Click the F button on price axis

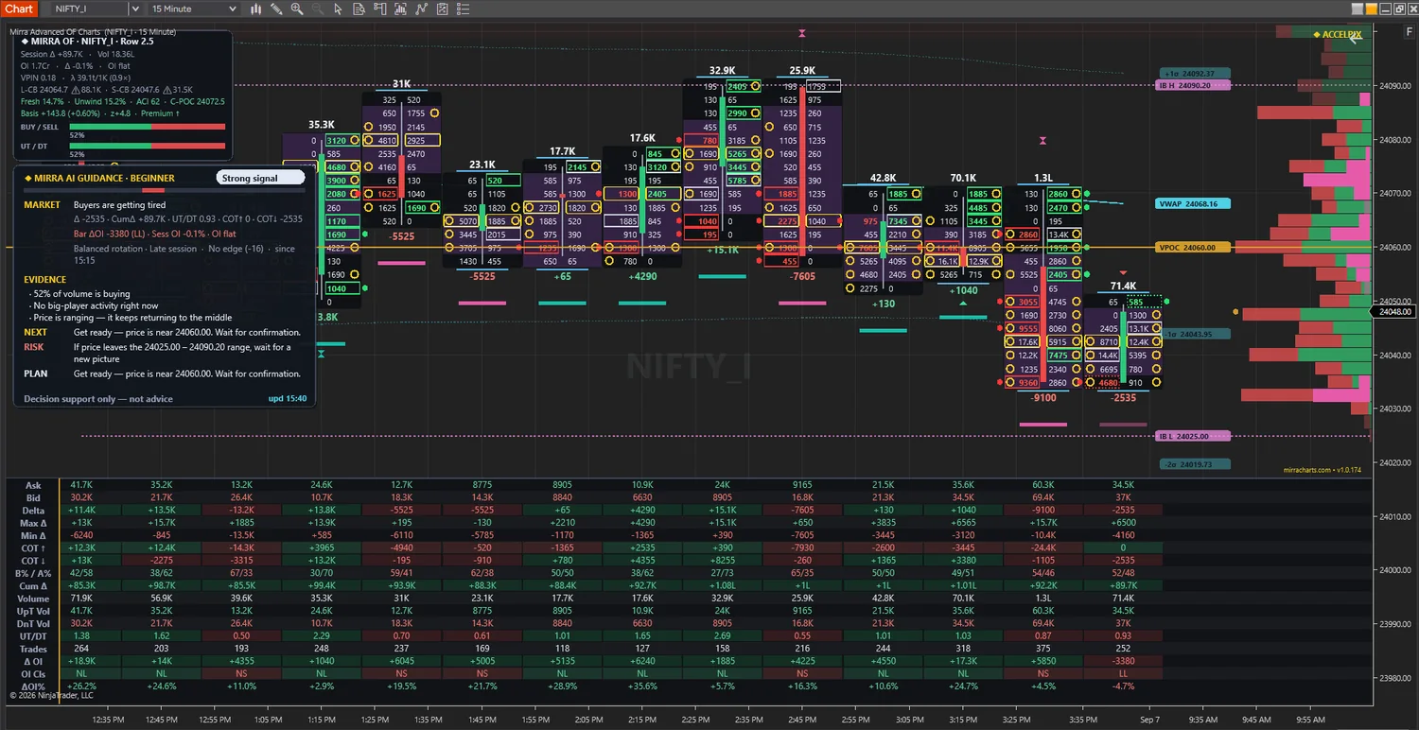tap(1410, 33)
